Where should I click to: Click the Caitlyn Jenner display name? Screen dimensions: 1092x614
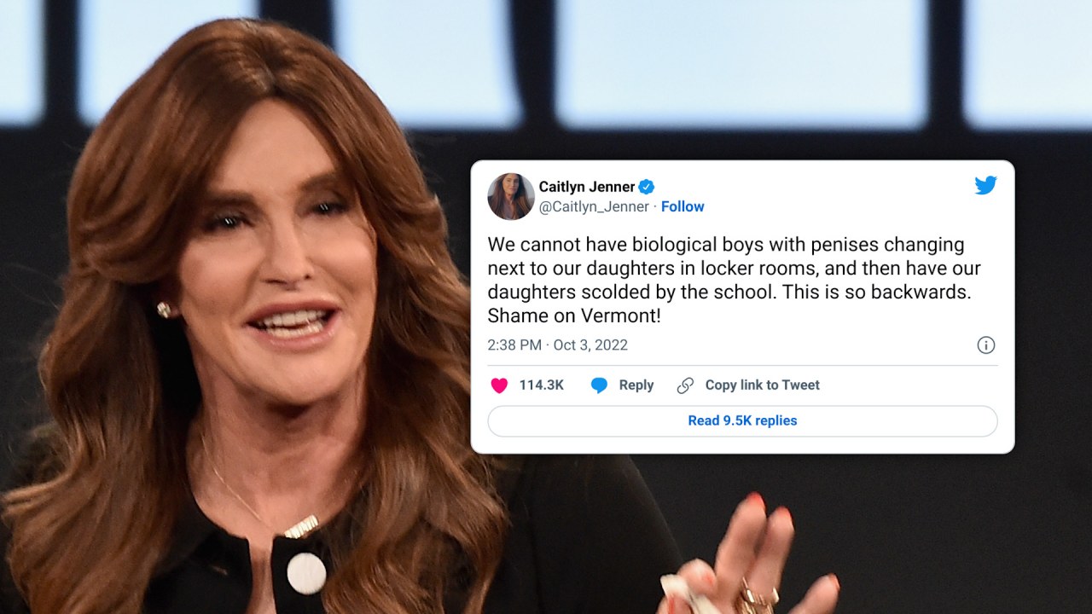tap(587, 187)
